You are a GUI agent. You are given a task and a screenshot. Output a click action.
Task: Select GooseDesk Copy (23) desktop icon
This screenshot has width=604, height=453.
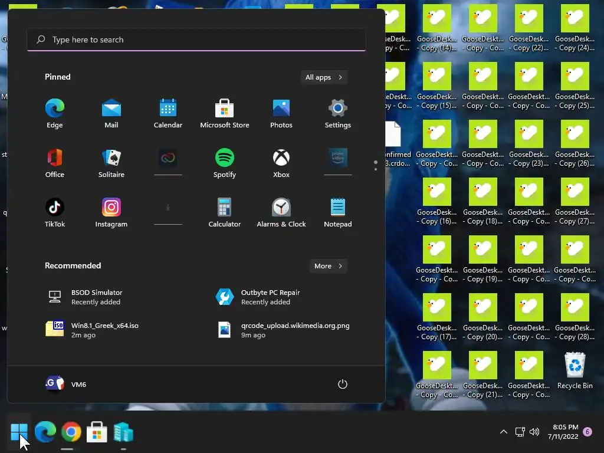[529, 144]
